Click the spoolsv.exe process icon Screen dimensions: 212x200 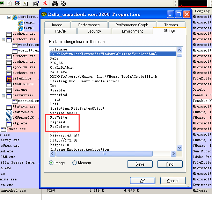coord(9,68)
